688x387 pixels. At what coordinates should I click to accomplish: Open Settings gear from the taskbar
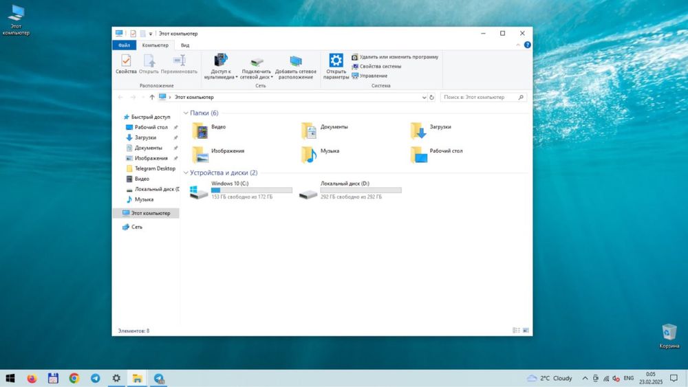point(116,378)
